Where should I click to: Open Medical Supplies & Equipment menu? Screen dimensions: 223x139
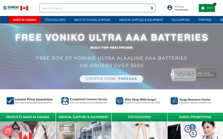coord(141,20)
